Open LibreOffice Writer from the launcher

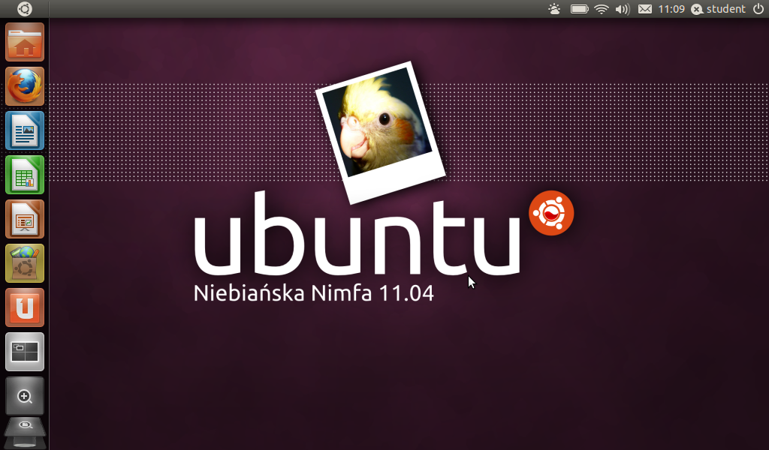pyautogui.click(x=25, y=130)
